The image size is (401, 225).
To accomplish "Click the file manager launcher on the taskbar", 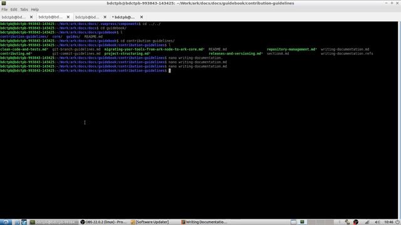I will [17, 222].
